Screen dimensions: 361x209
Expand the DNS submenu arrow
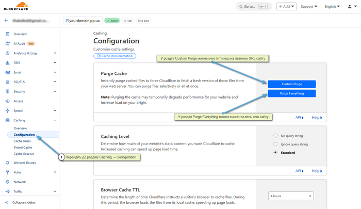coord(55,62)
